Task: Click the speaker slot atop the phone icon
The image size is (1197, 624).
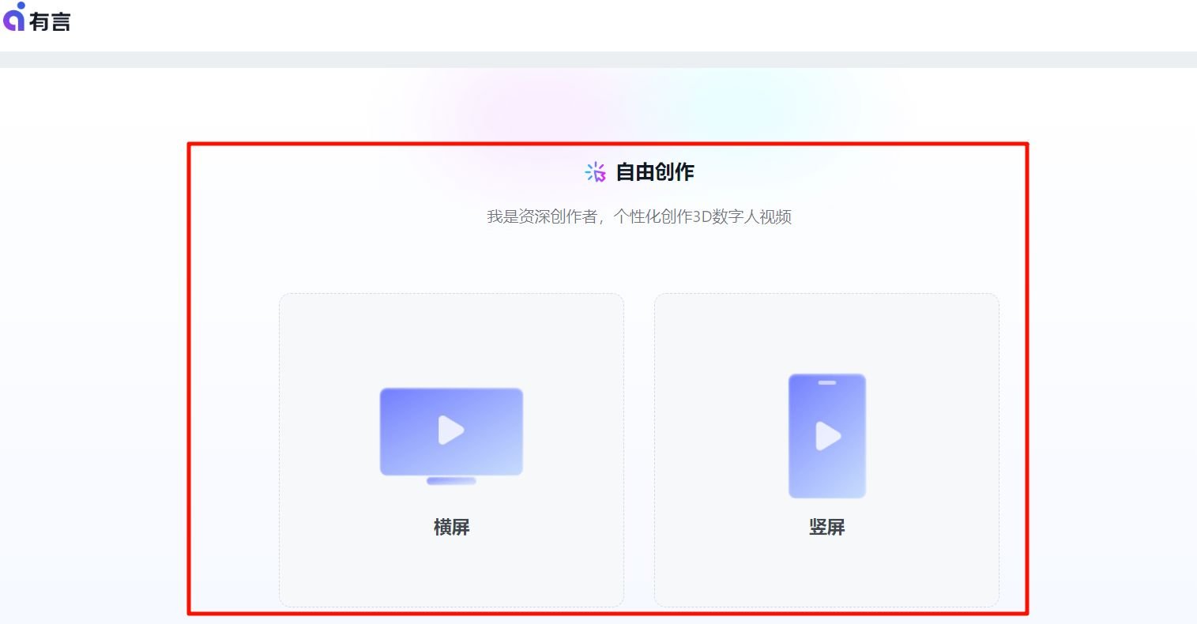Action: tap(826, 382)
